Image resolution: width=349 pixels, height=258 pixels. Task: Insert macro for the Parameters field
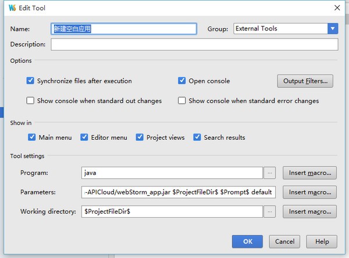(309, 192)
